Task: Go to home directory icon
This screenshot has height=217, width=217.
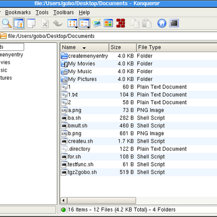Action: pyautogui.click(x=162, y=23)
